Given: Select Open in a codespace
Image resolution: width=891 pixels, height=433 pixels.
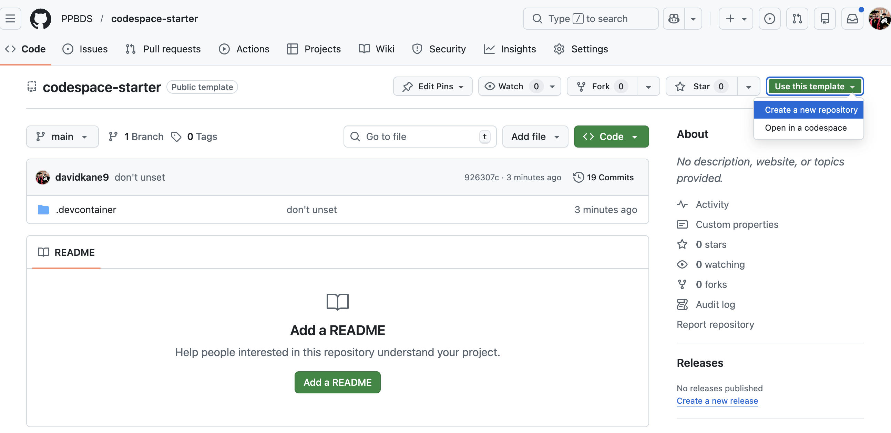Looking at the screenshot, I should tap(806, 128).
